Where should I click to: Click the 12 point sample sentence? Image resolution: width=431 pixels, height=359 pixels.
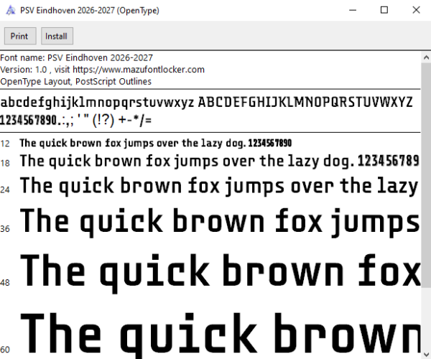coord(156,143)
